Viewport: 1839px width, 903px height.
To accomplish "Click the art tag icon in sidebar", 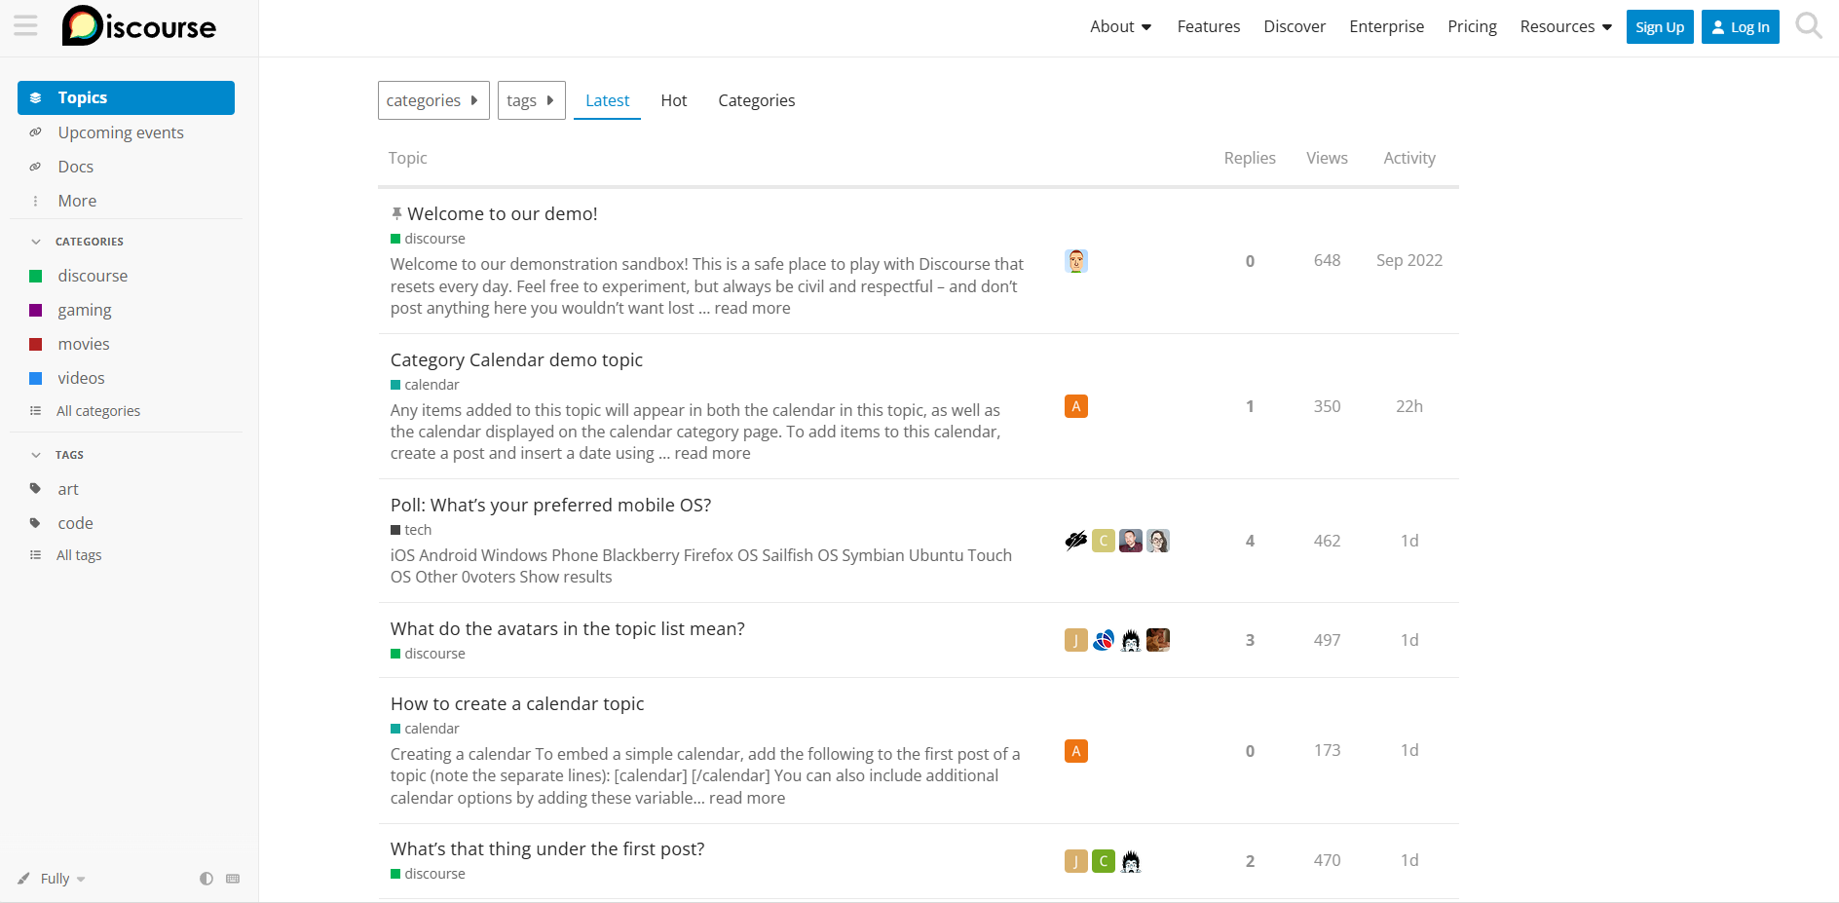I will (36, 489).
